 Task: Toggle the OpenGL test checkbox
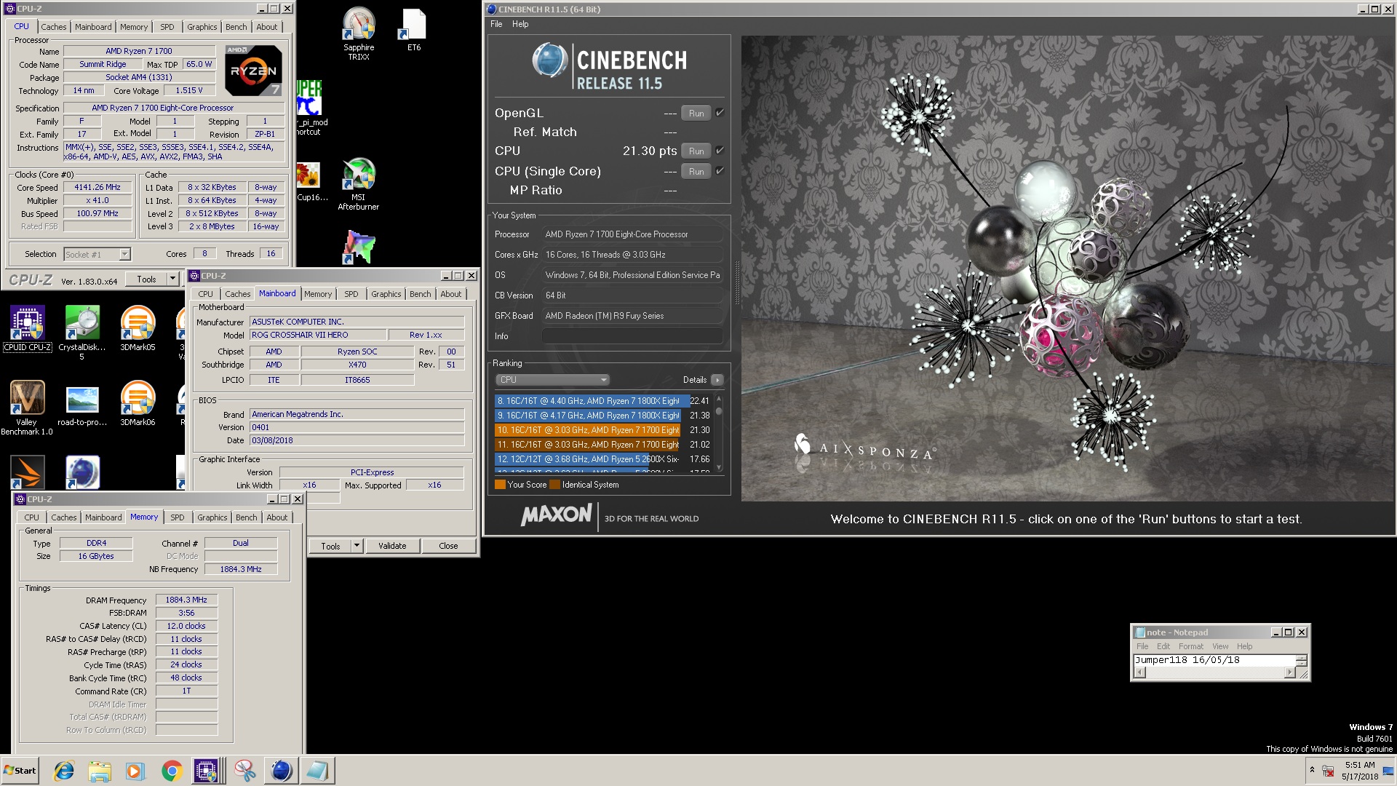pyautogui.click(x=720, y=113)
